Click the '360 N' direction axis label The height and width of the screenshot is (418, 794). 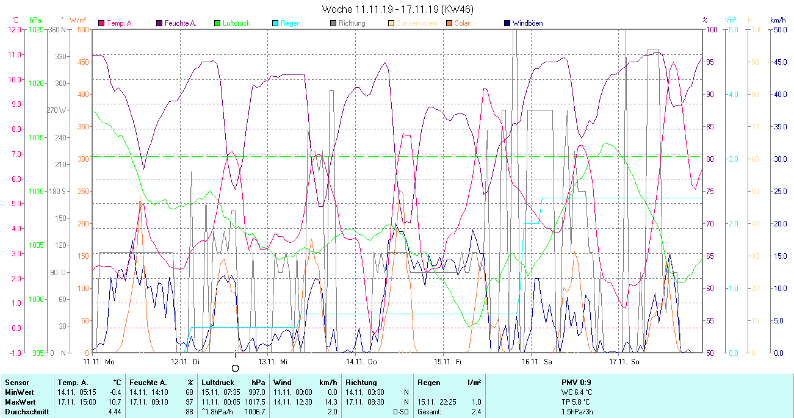[58, 29]
